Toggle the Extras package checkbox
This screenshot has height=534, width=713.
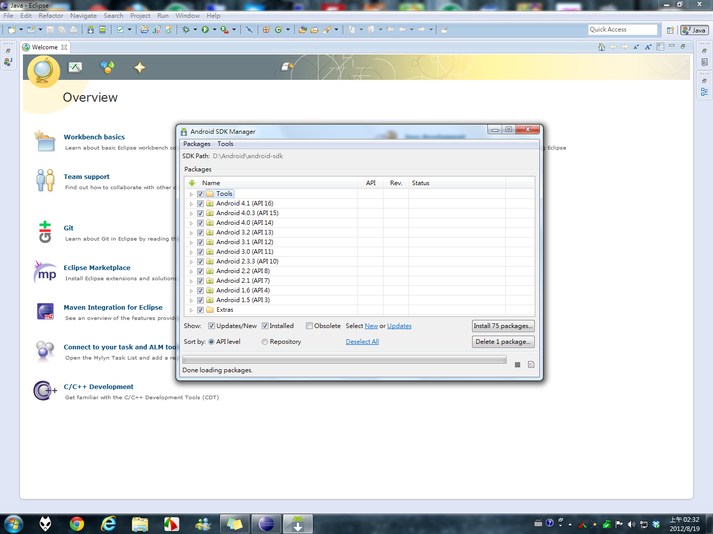click(x=200, y=310)
